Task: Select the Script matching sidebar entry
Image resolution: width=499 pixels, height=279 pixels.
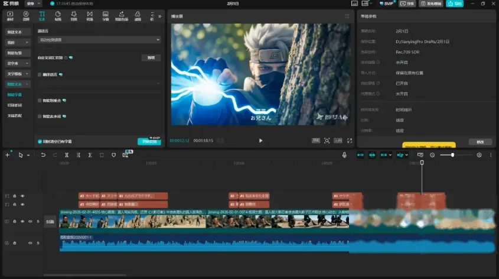Action: coord(15,116)
